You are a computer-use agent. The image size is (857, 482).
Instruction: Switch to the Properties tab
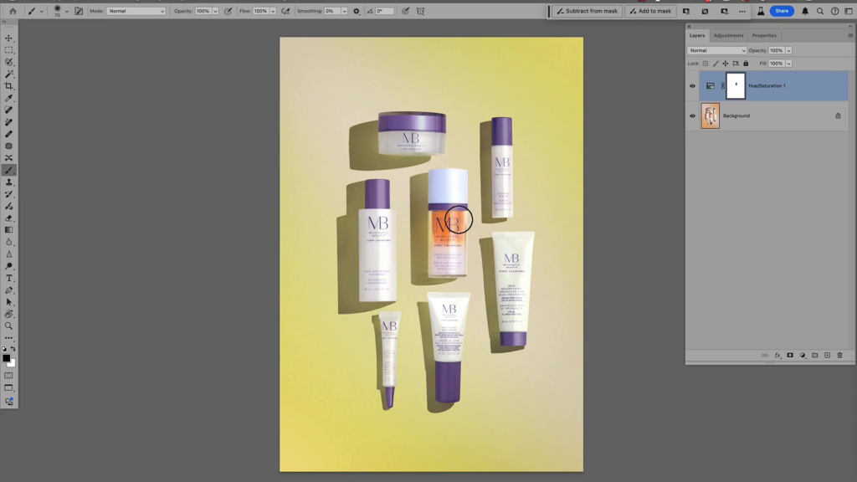(x=764, y=35)
